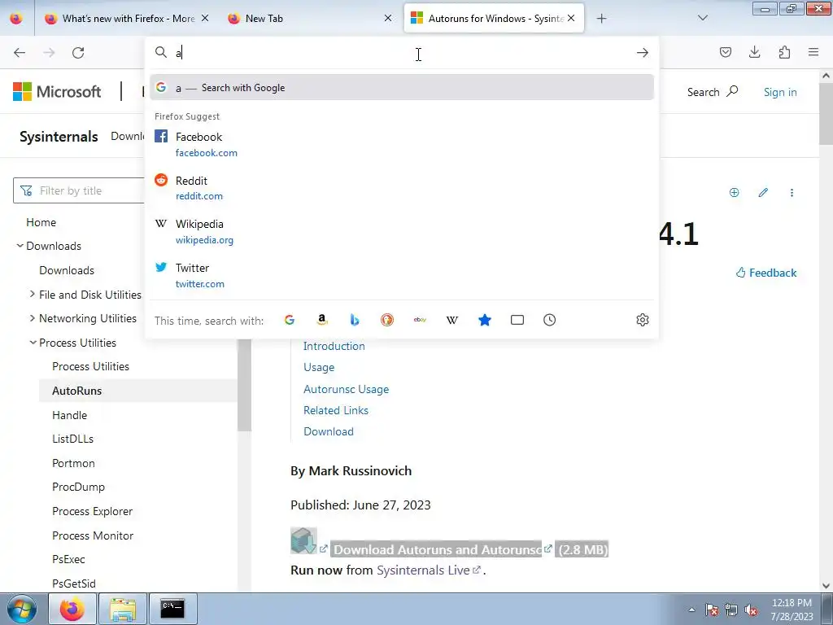This screenshot has height=625, width=833.
Task: Search this time with Amazon icon
Action: click(x=322, y=320)
